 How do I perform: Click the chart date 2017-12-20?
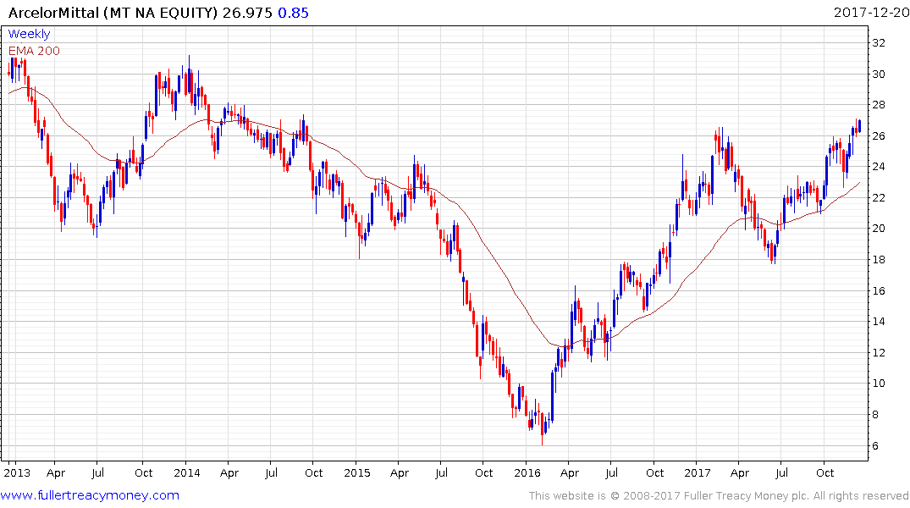click(x=871, y=12)
